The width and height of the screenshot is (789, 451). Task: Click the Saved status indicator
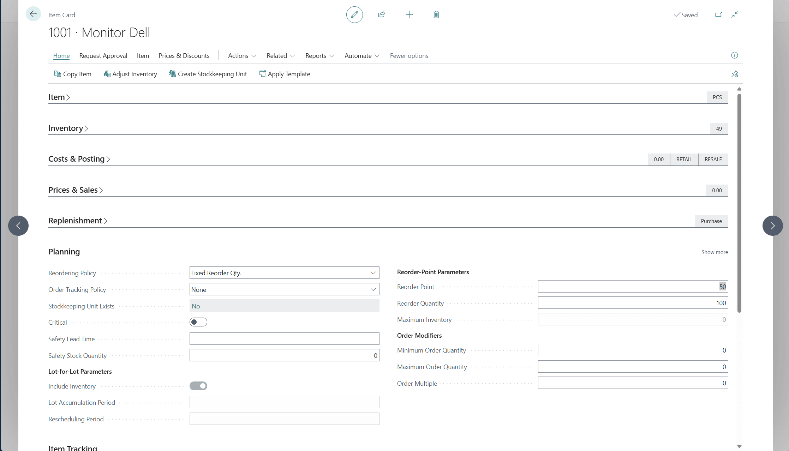(x=686, y=15)
